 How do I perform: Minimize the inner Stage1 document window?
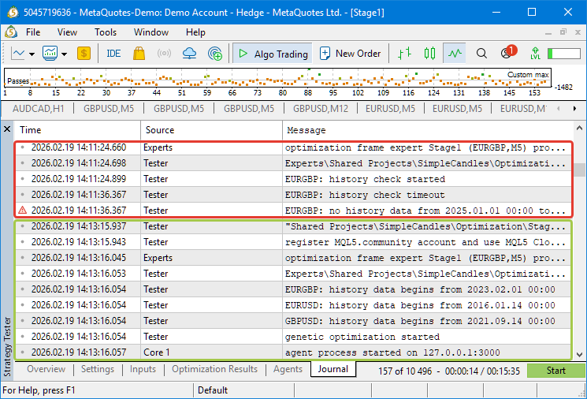[548, 33]
